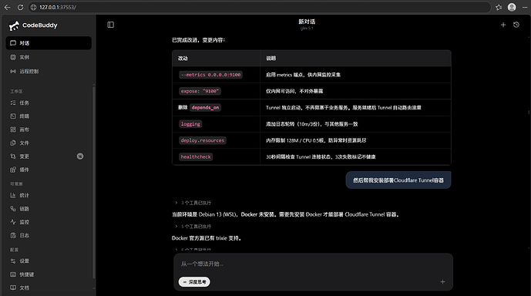
Task: Click the model name under 新对话 title
Action: click(x=307, y=29)
